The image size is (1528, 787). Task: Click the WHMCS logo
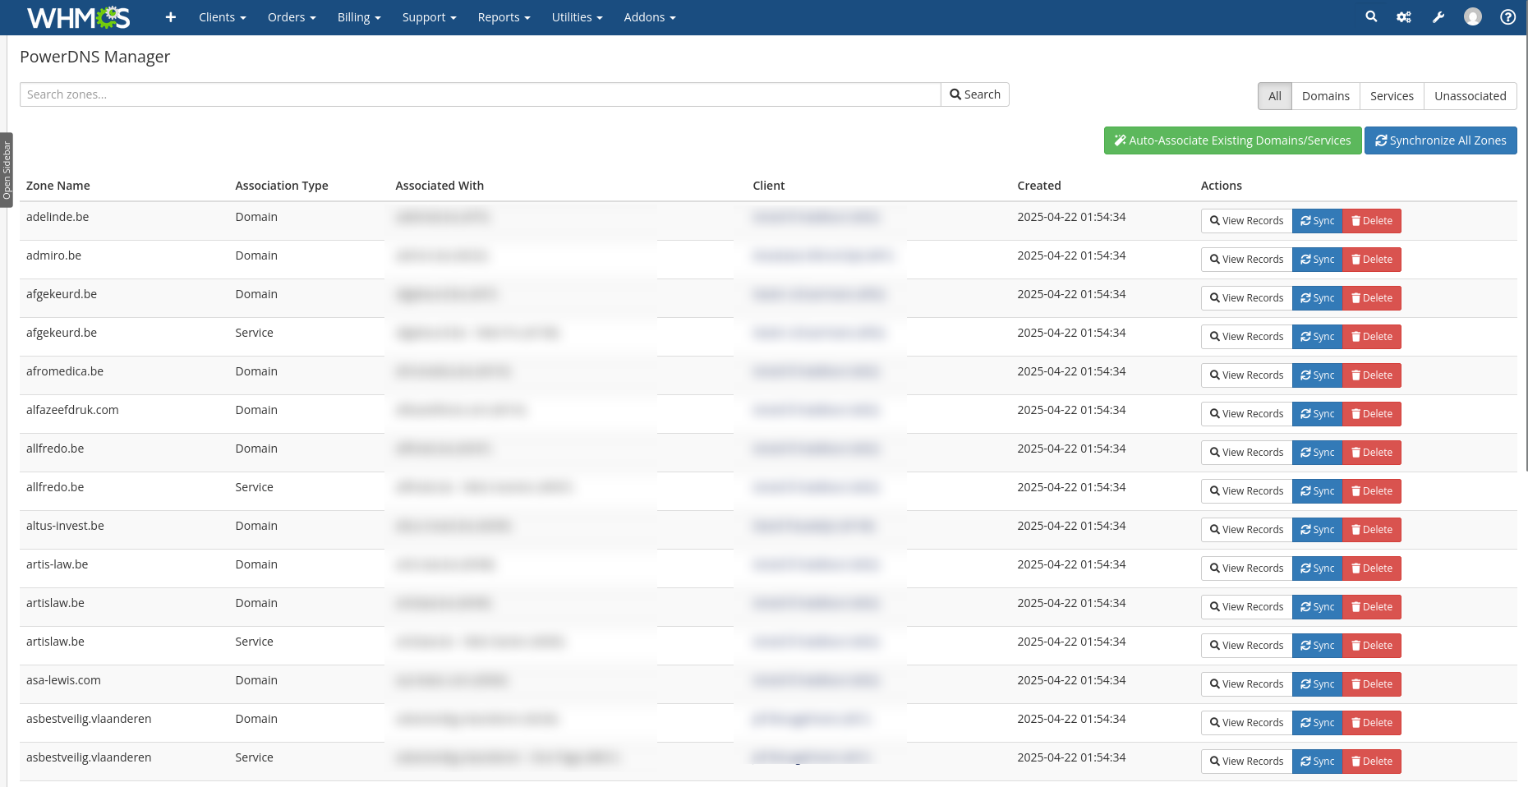[x=79, y=17]
